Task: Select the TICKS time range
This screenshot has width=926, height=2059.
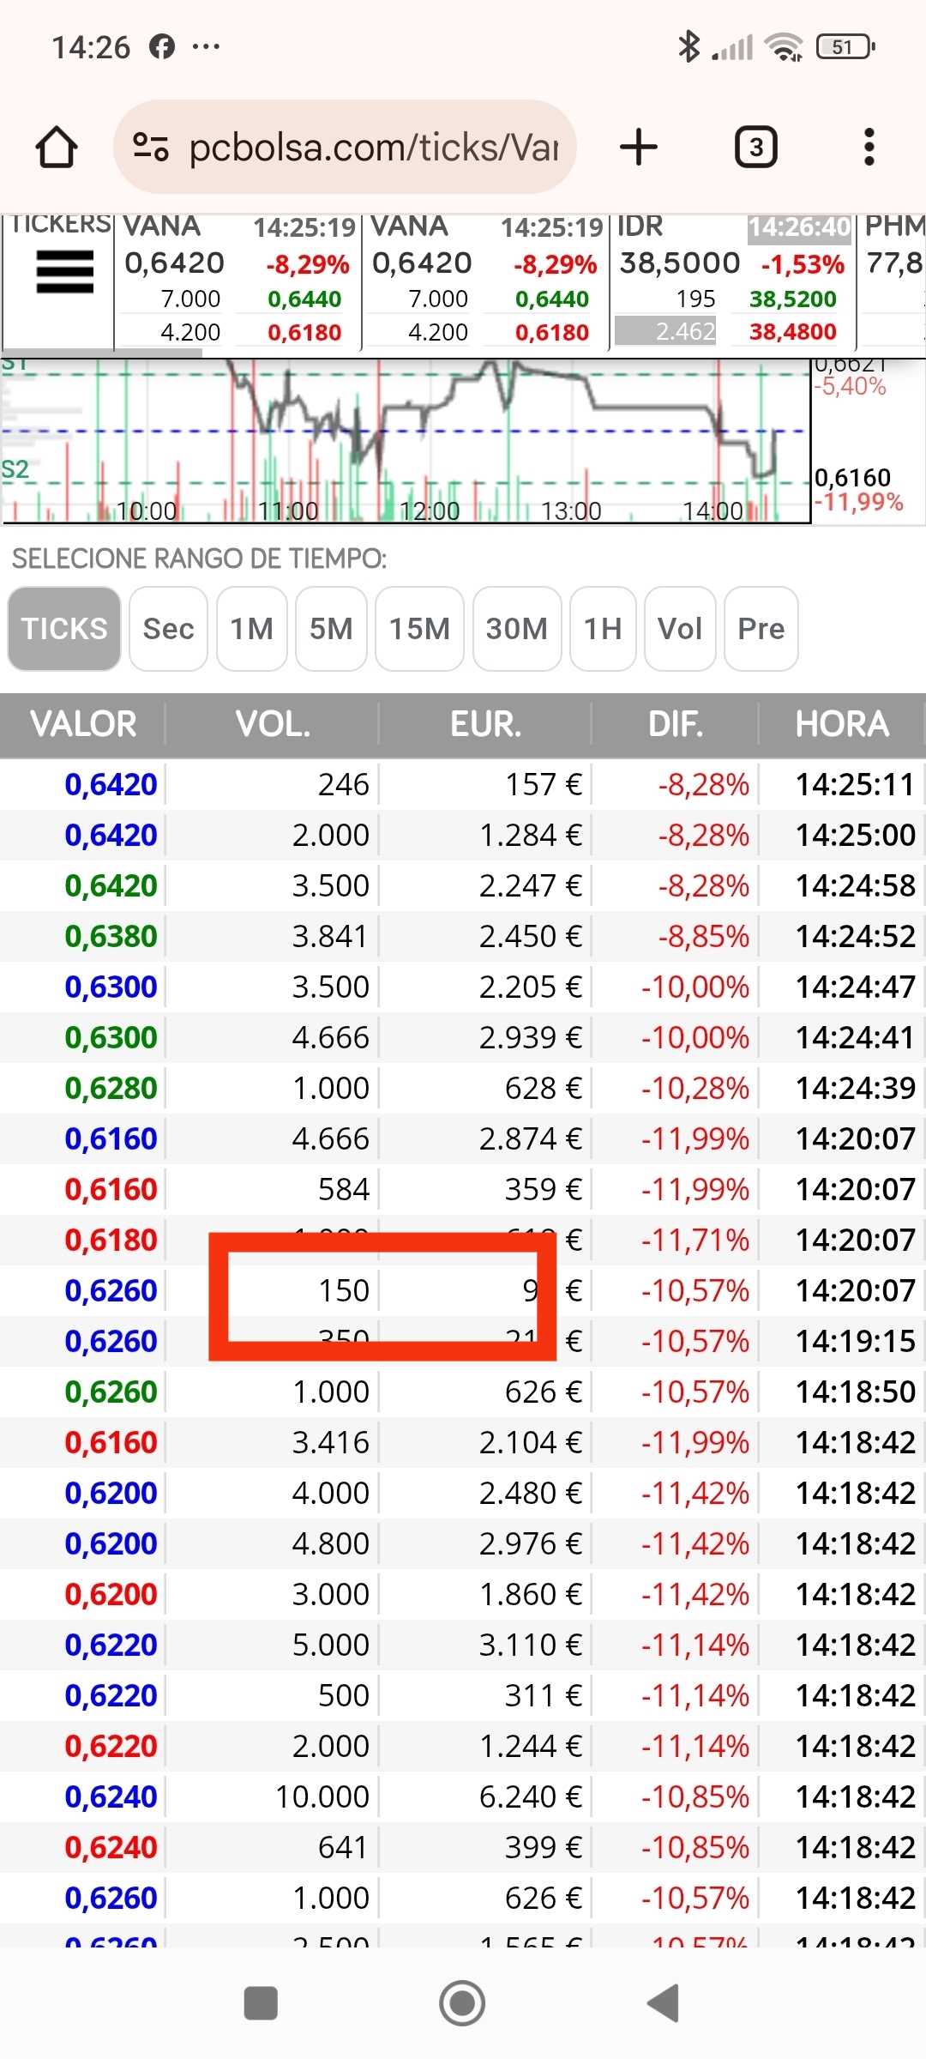Action: [64, 629]
